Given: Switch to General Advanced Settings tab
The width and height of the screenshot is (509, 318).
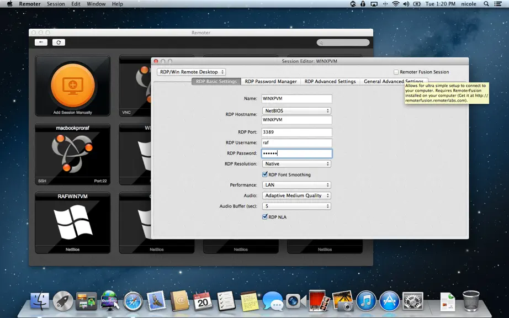Looking at the screenshot, I should click(x=394, y=82).
